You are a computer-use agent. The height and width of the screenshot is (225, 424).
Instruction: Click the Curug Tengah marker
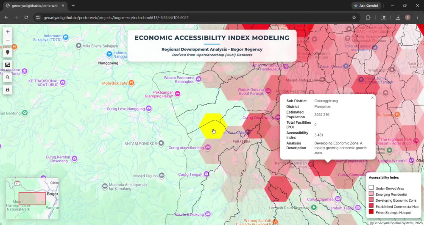206,174
